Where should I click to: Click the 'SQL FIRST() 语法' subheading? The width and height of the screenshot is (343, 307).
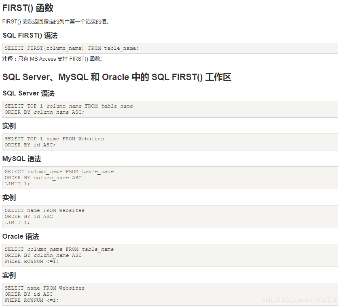coord(30,36)
